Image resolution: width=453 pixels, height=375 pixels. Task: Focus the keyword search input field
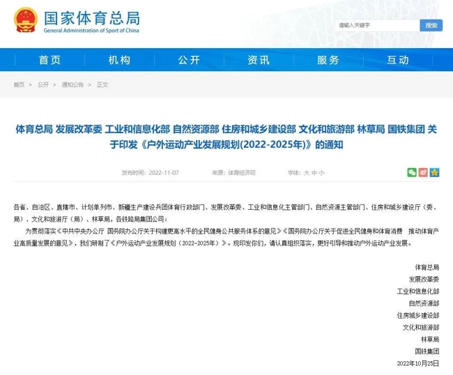[377, 25]
